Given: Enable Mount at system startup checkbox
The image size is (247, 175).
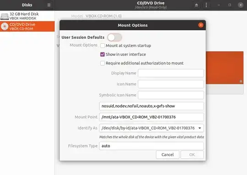Looking at the screenshot, I should (102, 46).
